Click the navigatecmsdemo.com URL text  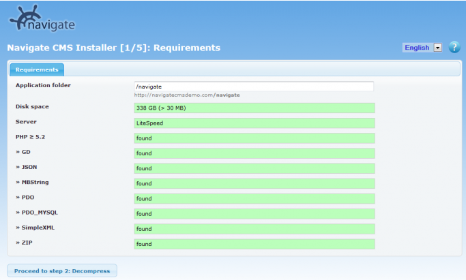(187, 95)
